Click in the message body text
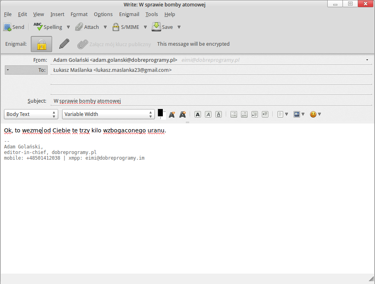Screen dimensions: 375x284 pos(85,130)
